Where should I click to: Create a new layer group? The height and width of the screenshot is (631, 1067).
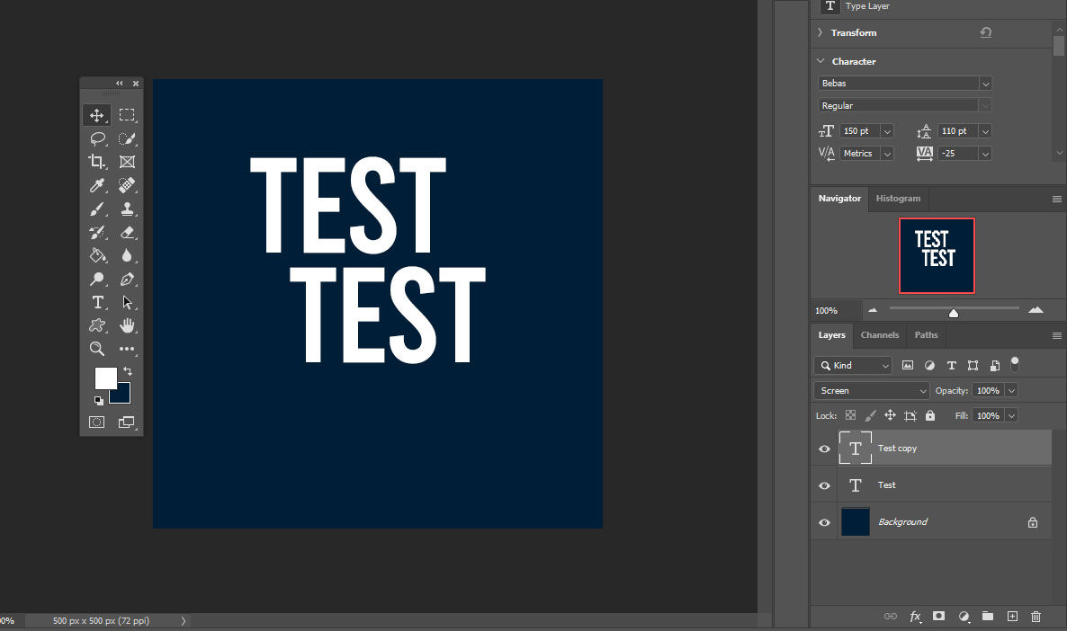point(988,616)
